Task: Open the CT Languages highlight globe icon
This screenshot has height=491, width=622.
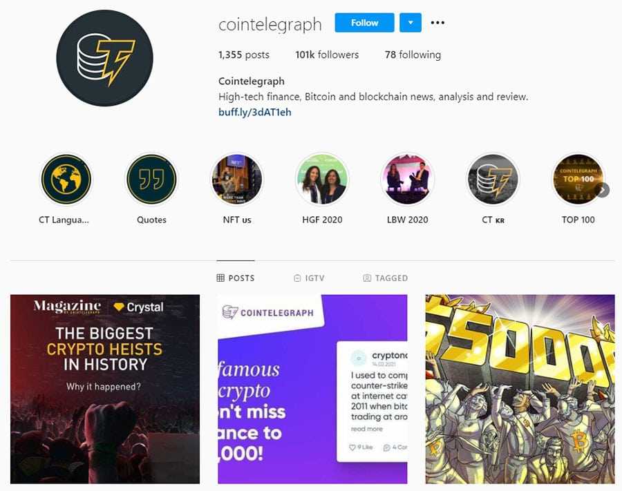Action: pos(66,179)
